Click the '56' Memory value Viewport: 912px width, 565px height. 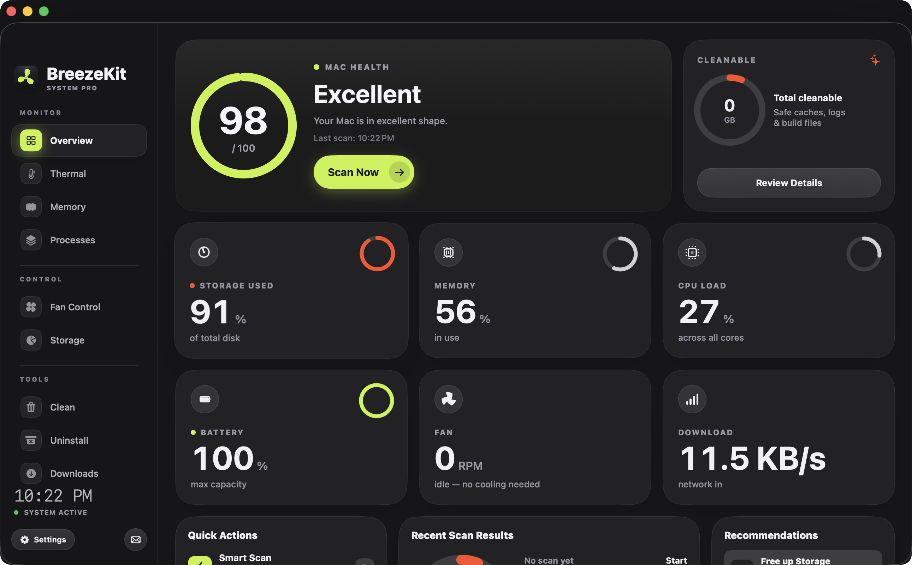coord(455,312)
